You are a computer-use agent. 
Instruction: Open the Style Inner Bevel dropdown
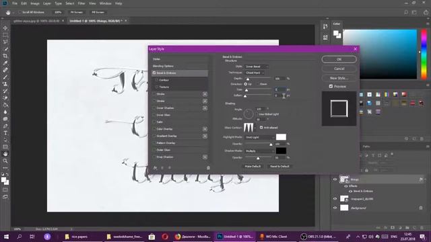pyautogui.click(x=257, y=67)
